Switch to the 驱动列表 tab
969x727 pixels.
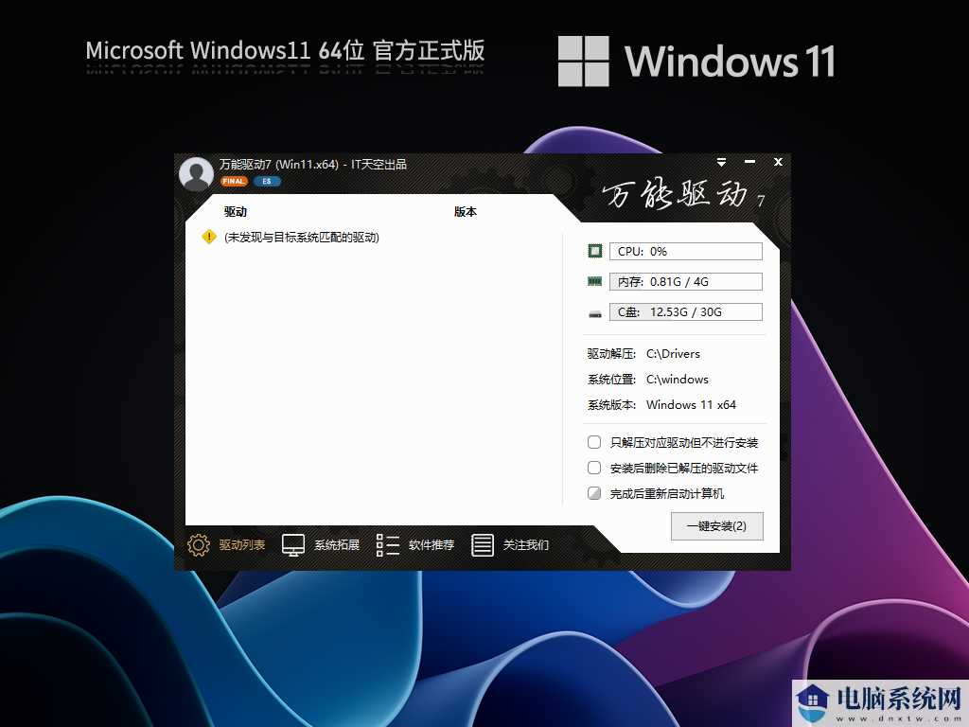point(242,544)
